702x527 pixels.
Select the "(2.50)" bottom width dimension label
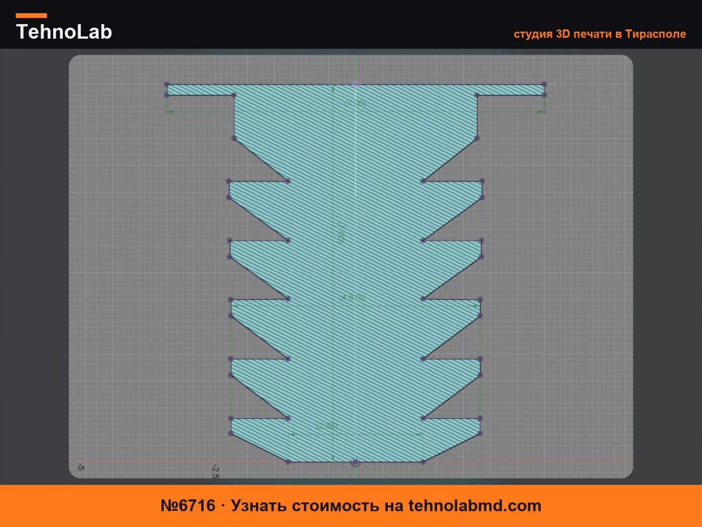point(327,426)
